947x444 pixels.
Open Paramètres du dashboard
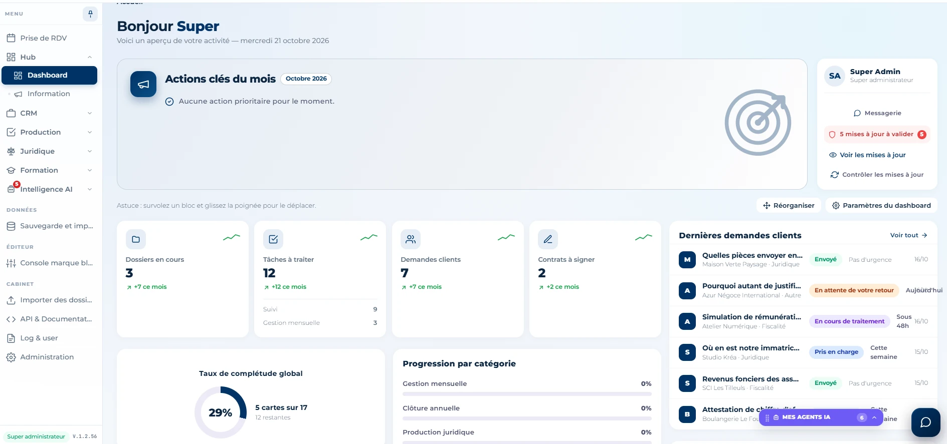click(881, 205)
